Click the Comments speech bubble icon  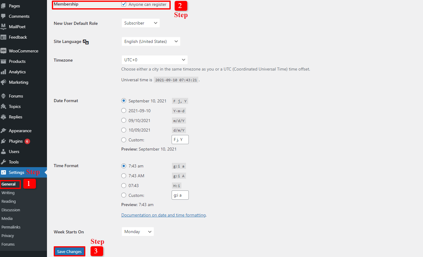click(3, 16)
